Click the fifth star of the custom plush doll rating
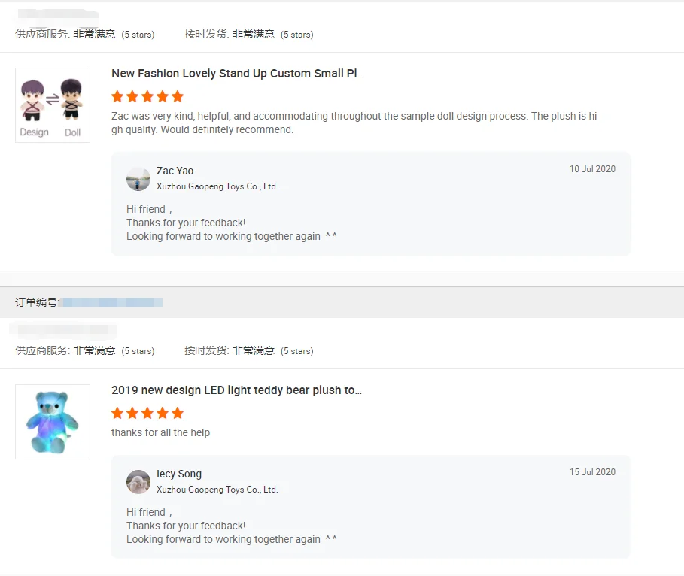 [178, 96]
